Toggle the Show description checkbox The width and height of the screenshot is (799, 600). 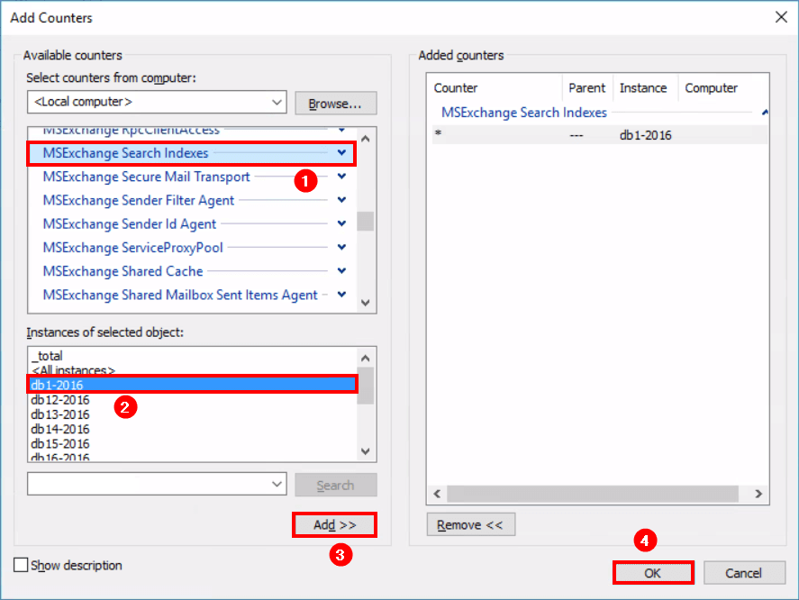(x=21, y=565)
